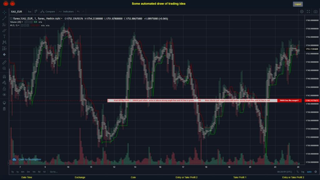This screenshot has height=180, width=320.
Task: Take a chart snapshot with camera icon
Action: [316, 12]
